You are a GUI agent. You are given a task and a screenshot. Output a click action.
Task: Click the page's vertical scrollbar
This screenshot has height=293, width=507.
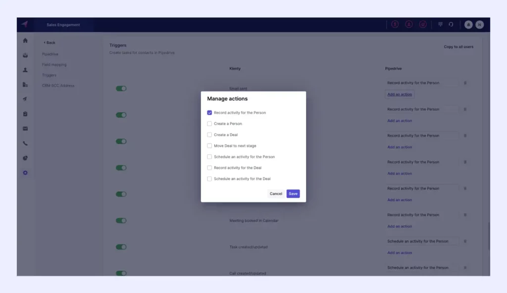point(489,236)
